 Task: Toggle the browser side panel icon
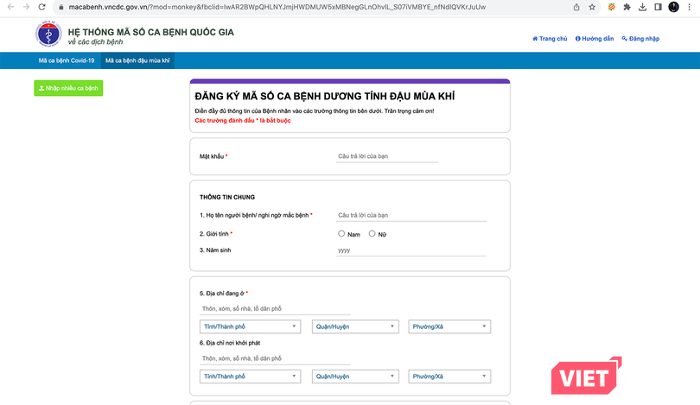[658, 7]
